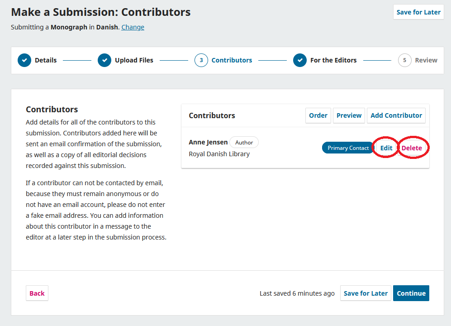Jump to the For the Editors step

(x=333, y=60)
